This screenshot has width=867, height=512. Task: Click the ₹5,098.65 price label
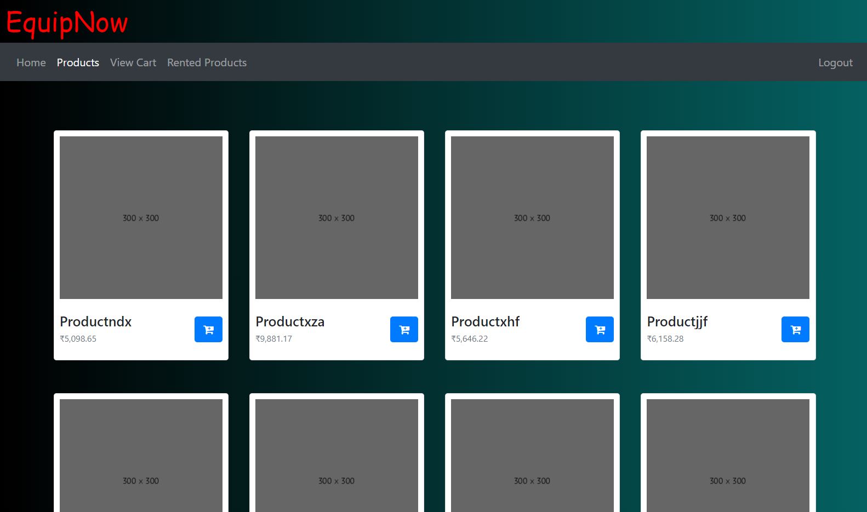[78, 339]
